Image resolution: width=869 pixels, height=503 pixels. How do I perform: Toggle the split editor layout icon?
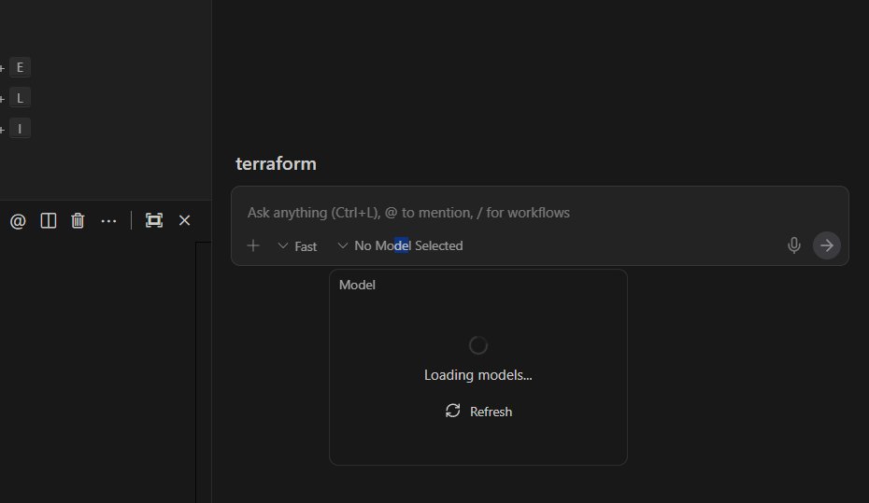49,221
